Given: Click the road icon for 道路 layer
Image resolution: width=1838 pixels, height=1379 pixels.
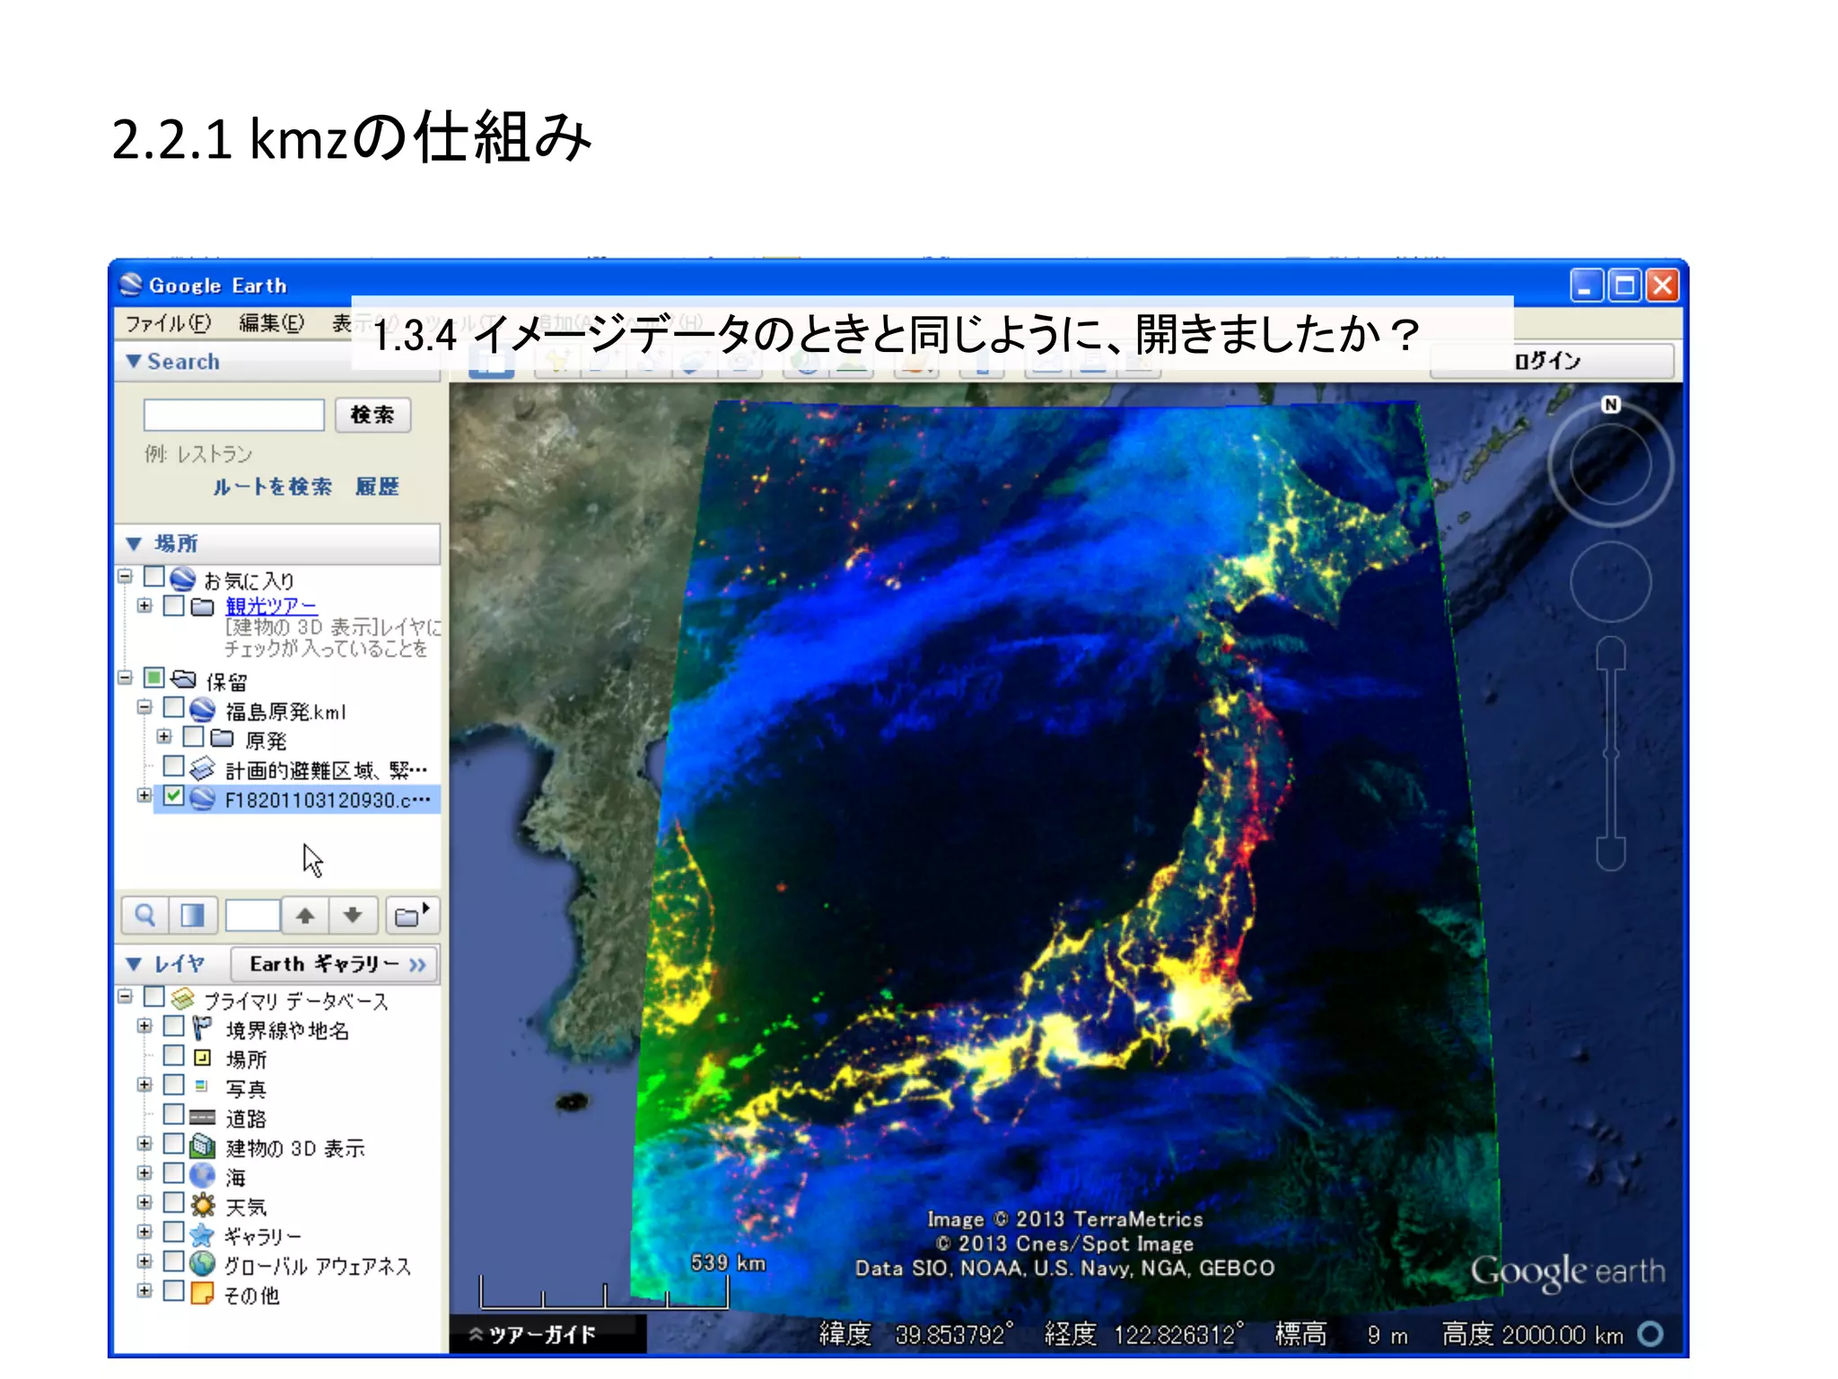Looking at the screenshot, I should [203, 1118].
